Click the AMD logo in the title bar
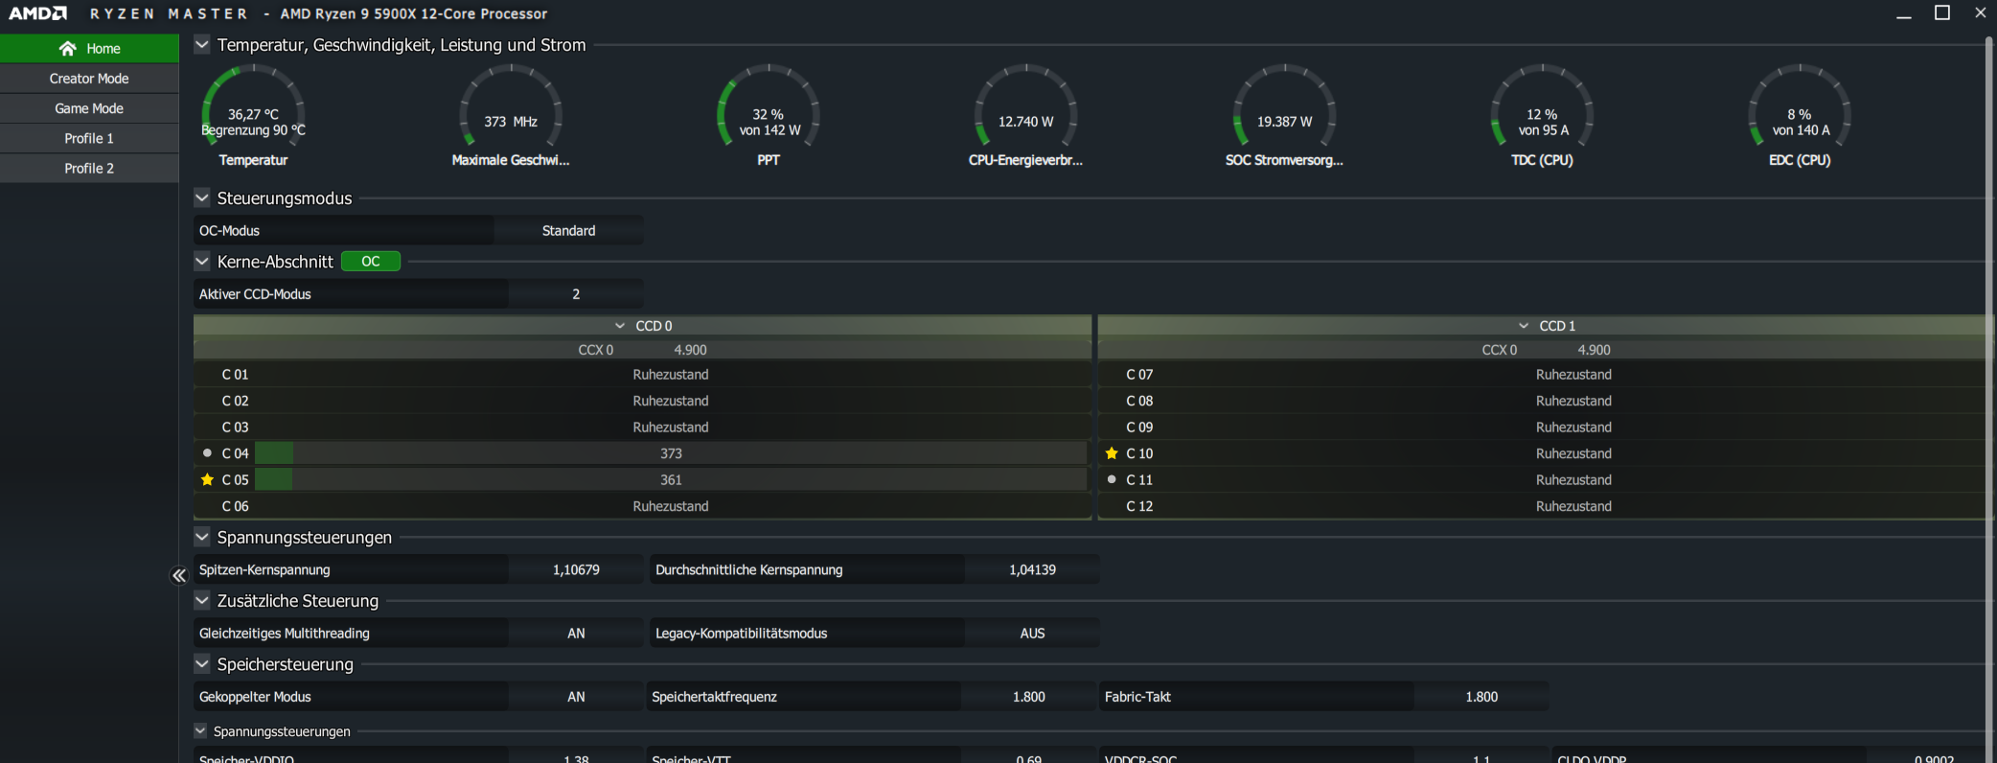Screen dimensions: 1997x763 pyautogui.click(x=37, y=13)
